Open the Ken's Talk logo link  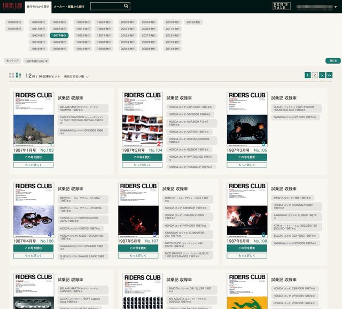[x=282, y=6]
